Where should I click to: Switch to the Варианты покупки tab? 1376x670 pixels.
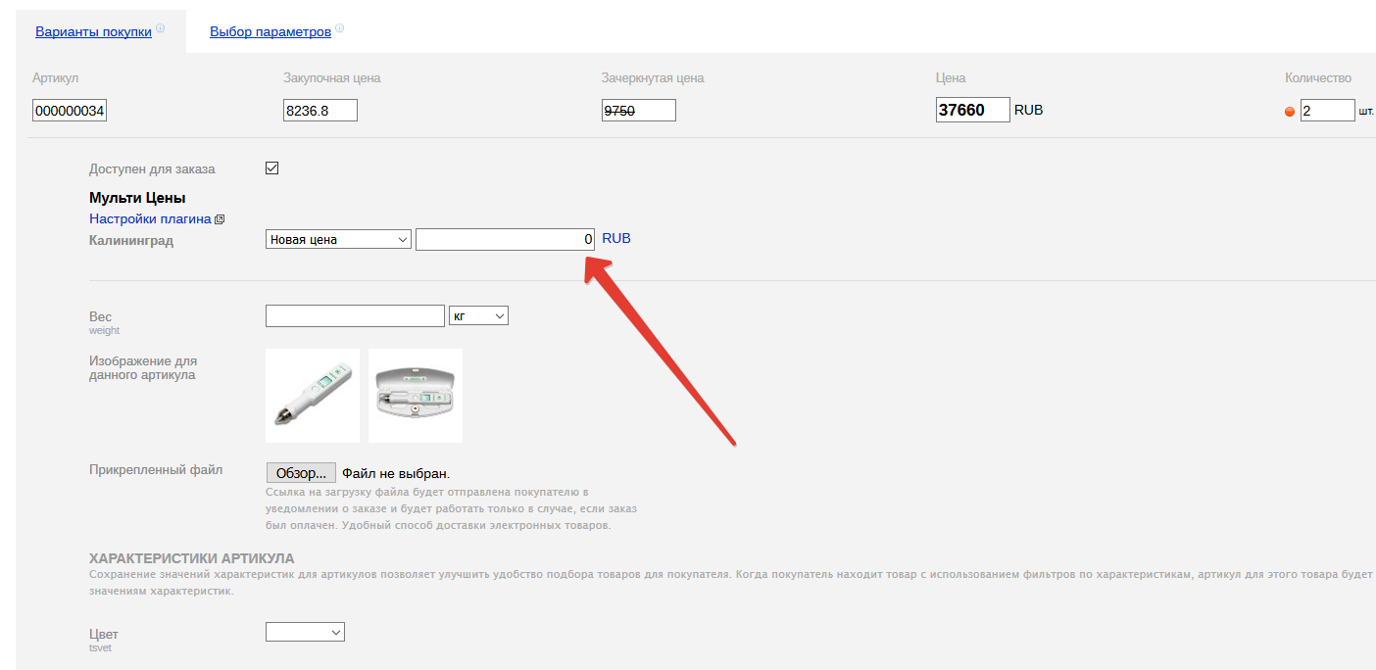(x=93, y=31)
